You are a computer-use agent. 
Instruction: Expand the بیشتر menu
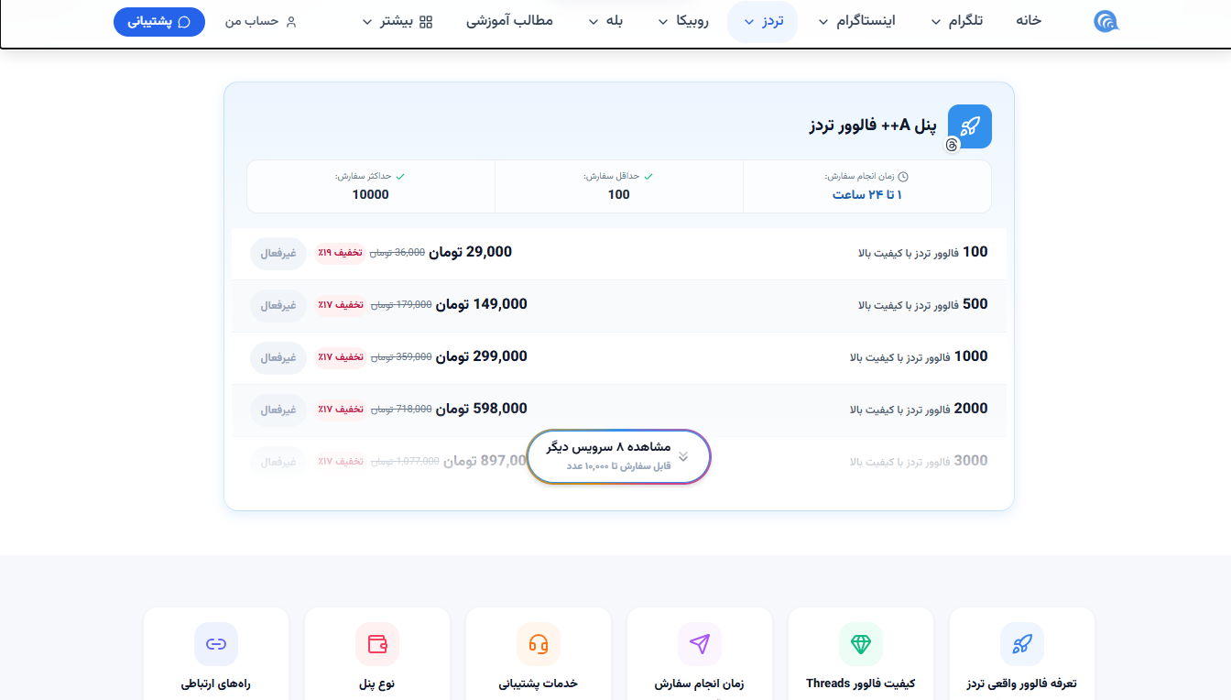[x=398, y=21]
